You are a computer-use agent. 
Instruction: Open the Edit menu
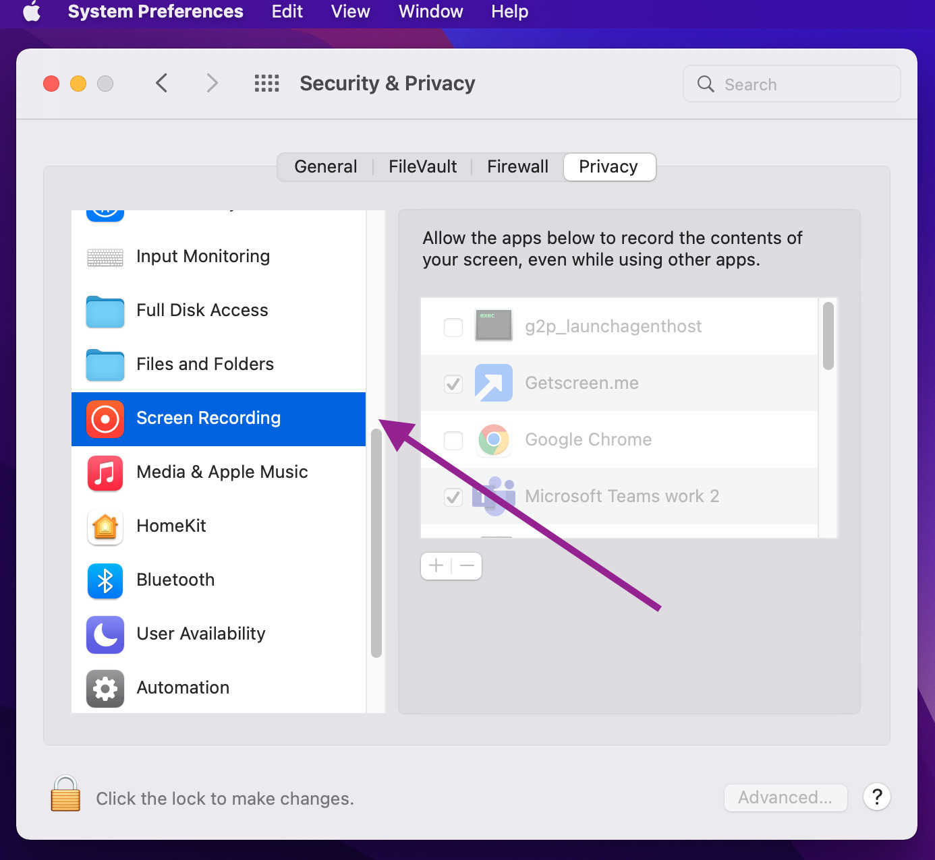[287, 11]
